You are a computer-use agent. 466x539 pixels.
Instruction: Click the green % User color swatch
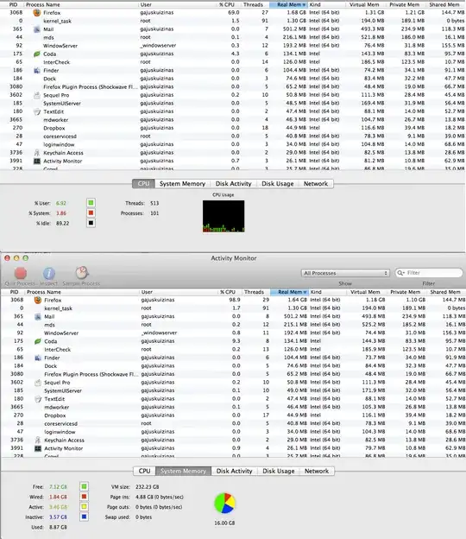tap(91, 203)
